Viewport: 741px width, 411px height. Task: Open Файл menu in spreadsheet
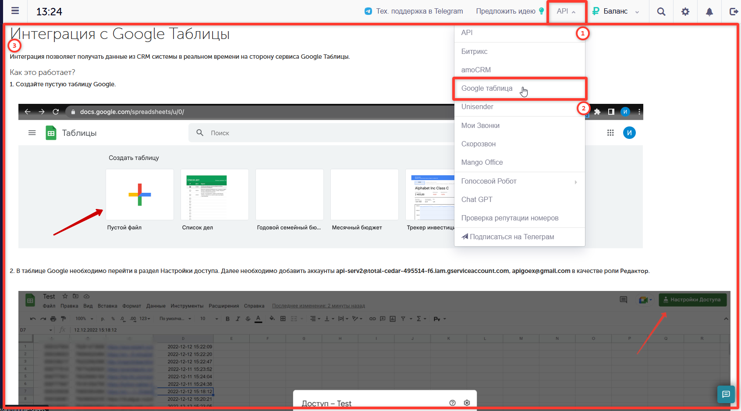click(49, 306)
